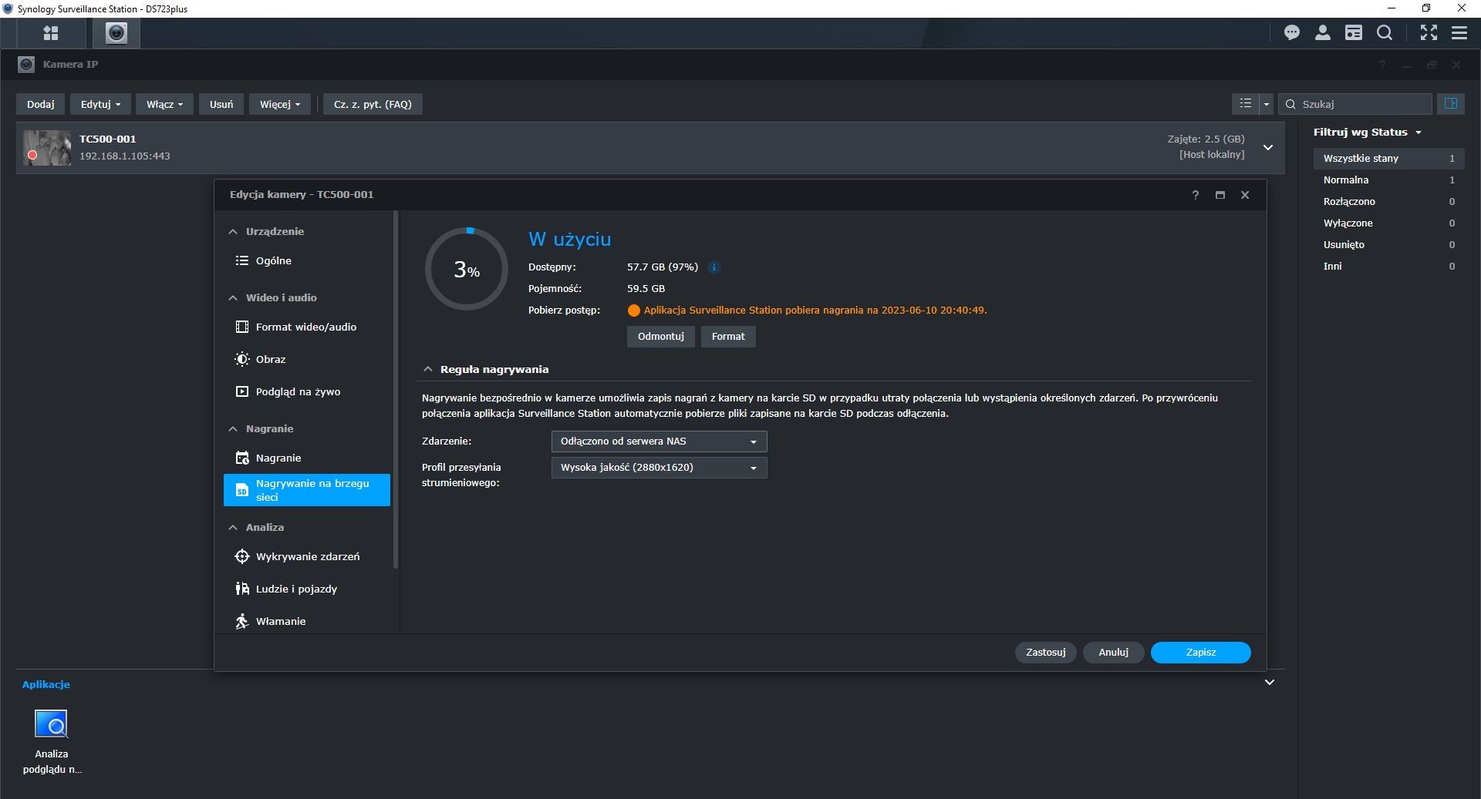Viewport: 1481px width, 799px height.
Task: Click the 3% storage usage ring
Action: 467,269
